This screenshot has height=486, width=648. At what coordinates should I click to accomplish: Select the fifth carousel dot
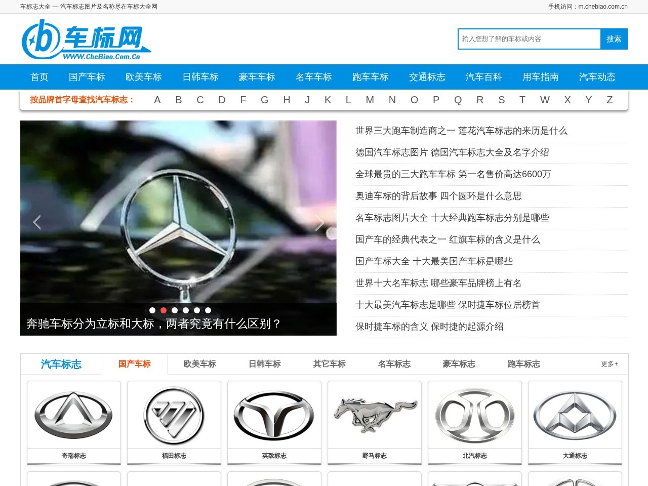[x=197, y=310]
